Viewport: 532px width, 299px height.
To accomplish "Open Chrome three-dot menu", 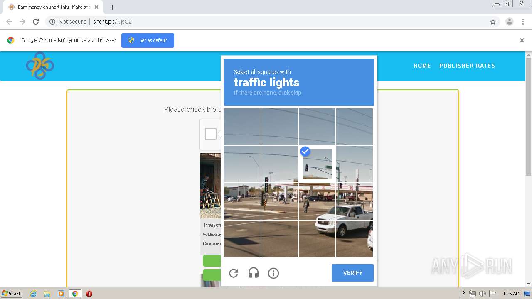I will [523, 22].
